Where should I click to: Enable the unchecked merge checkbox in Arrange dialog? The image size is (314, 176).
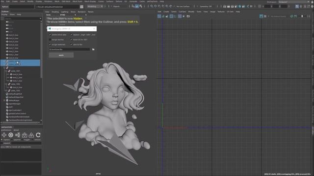(x=50, y=40)
